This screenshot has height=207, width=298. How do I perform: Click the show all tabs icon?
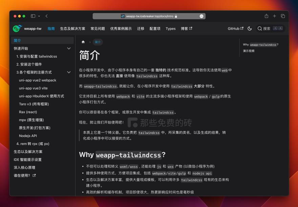(x=283, y=16)
